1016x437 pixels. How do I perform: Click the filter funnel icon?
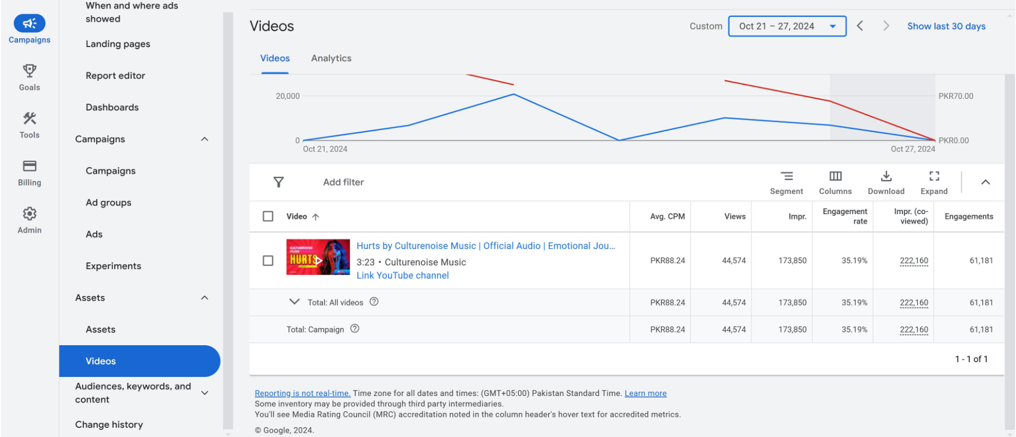point(279,182)
